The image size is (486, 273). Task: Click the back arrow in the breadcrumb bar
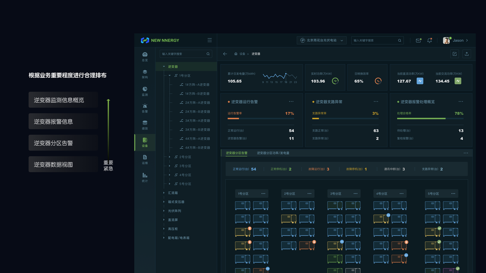pos(225,54)
